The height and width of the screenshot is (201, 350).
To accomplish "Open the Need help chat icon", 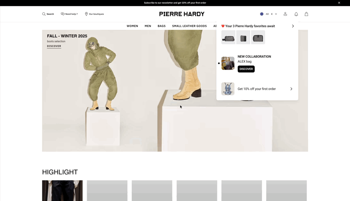I will click(63, 14).
